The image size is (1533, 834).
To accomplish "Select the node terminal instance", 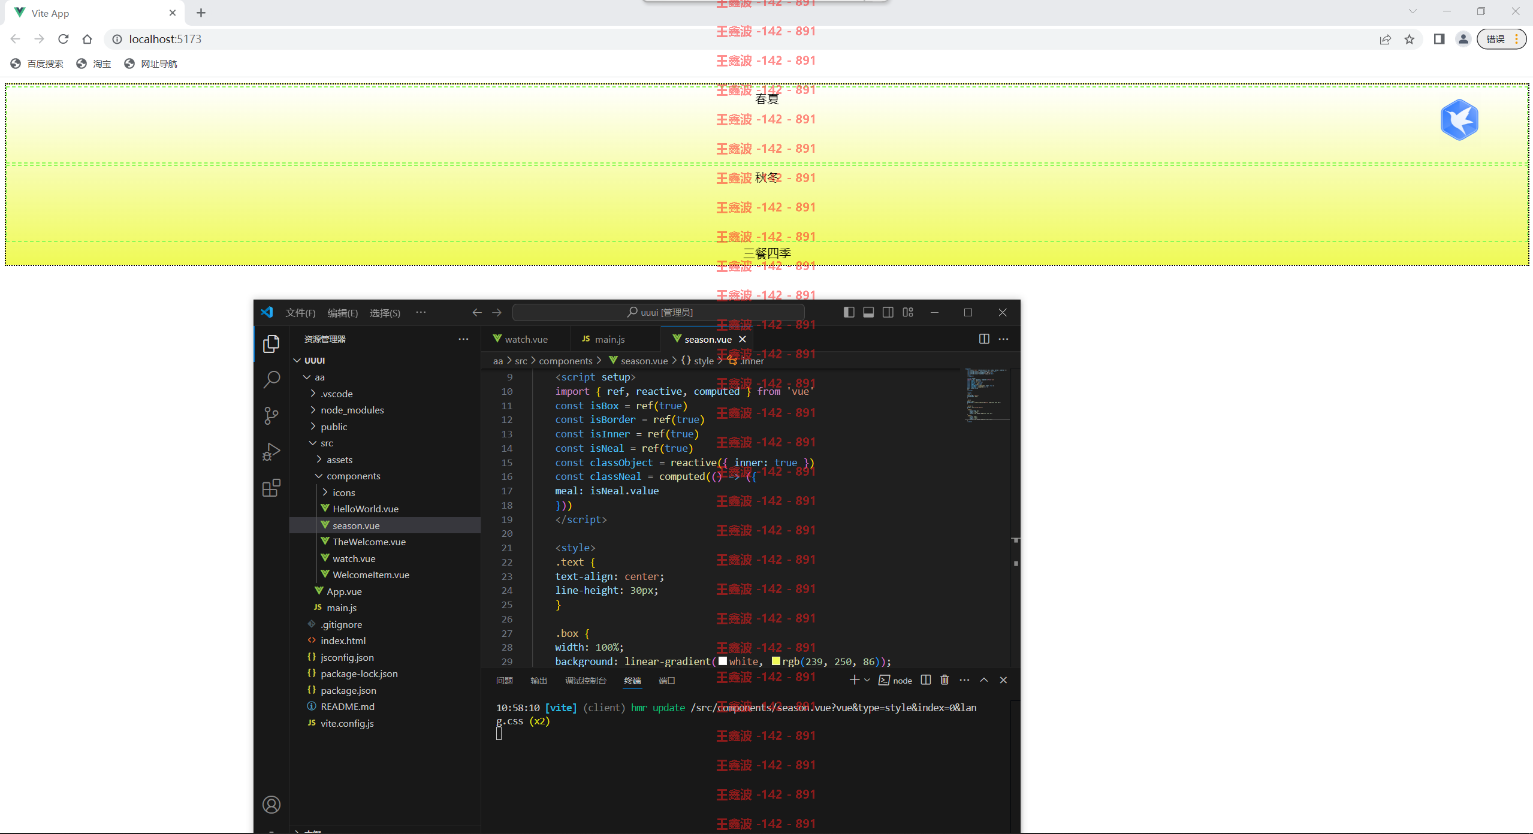I will pyautogui.click(x=895, y=680).
